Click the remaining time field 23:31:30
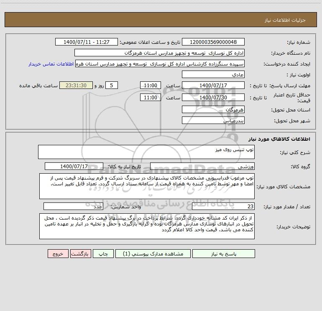The height and width of the screenshot is (311, 322). click(76, 85)
